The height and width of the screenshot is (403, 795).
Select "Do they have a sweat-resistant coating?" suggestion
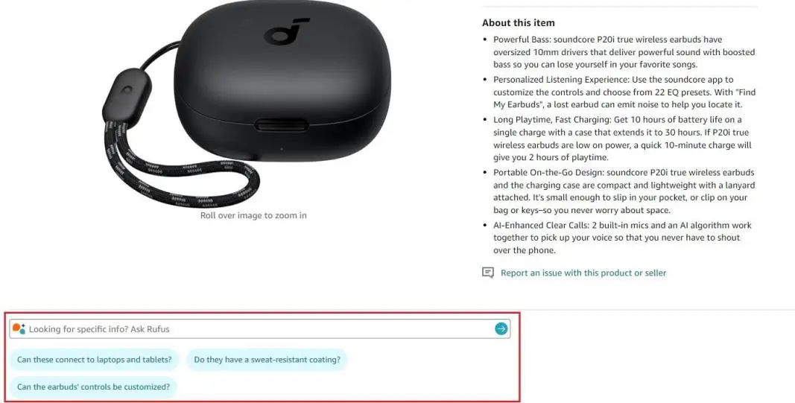click(267, 359)
